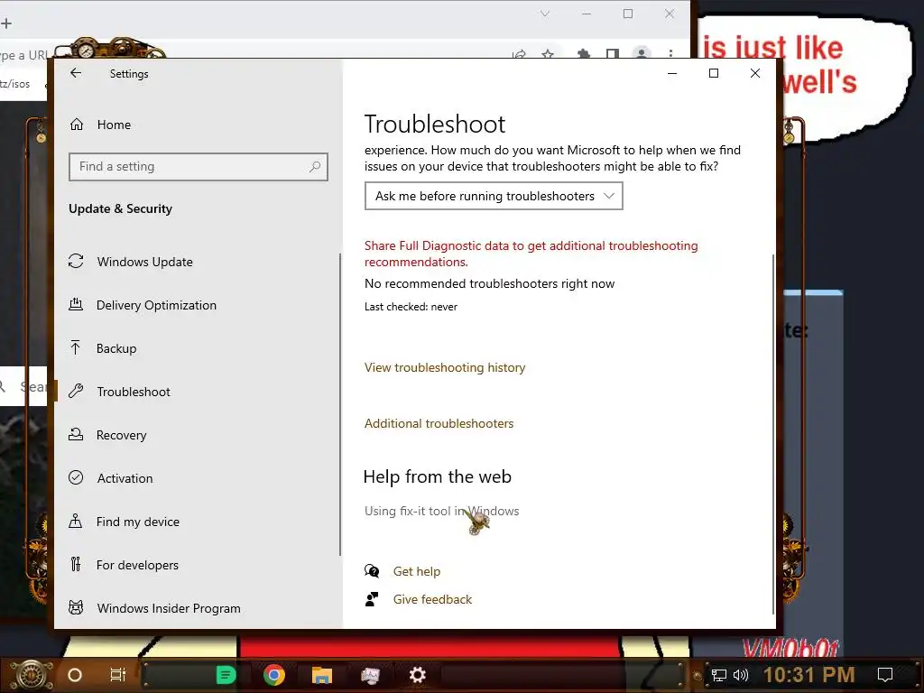Open Windows Insider Program section
This screenshot has height=693, width=924.
[169, 608]
